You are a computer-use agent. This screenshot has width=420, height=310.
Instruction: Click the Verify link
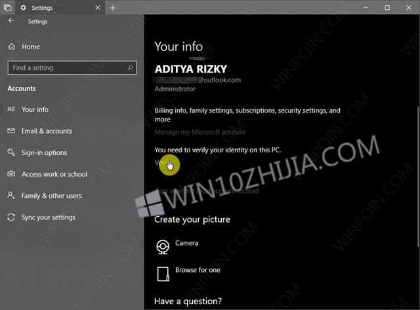[x=161, y=162]
